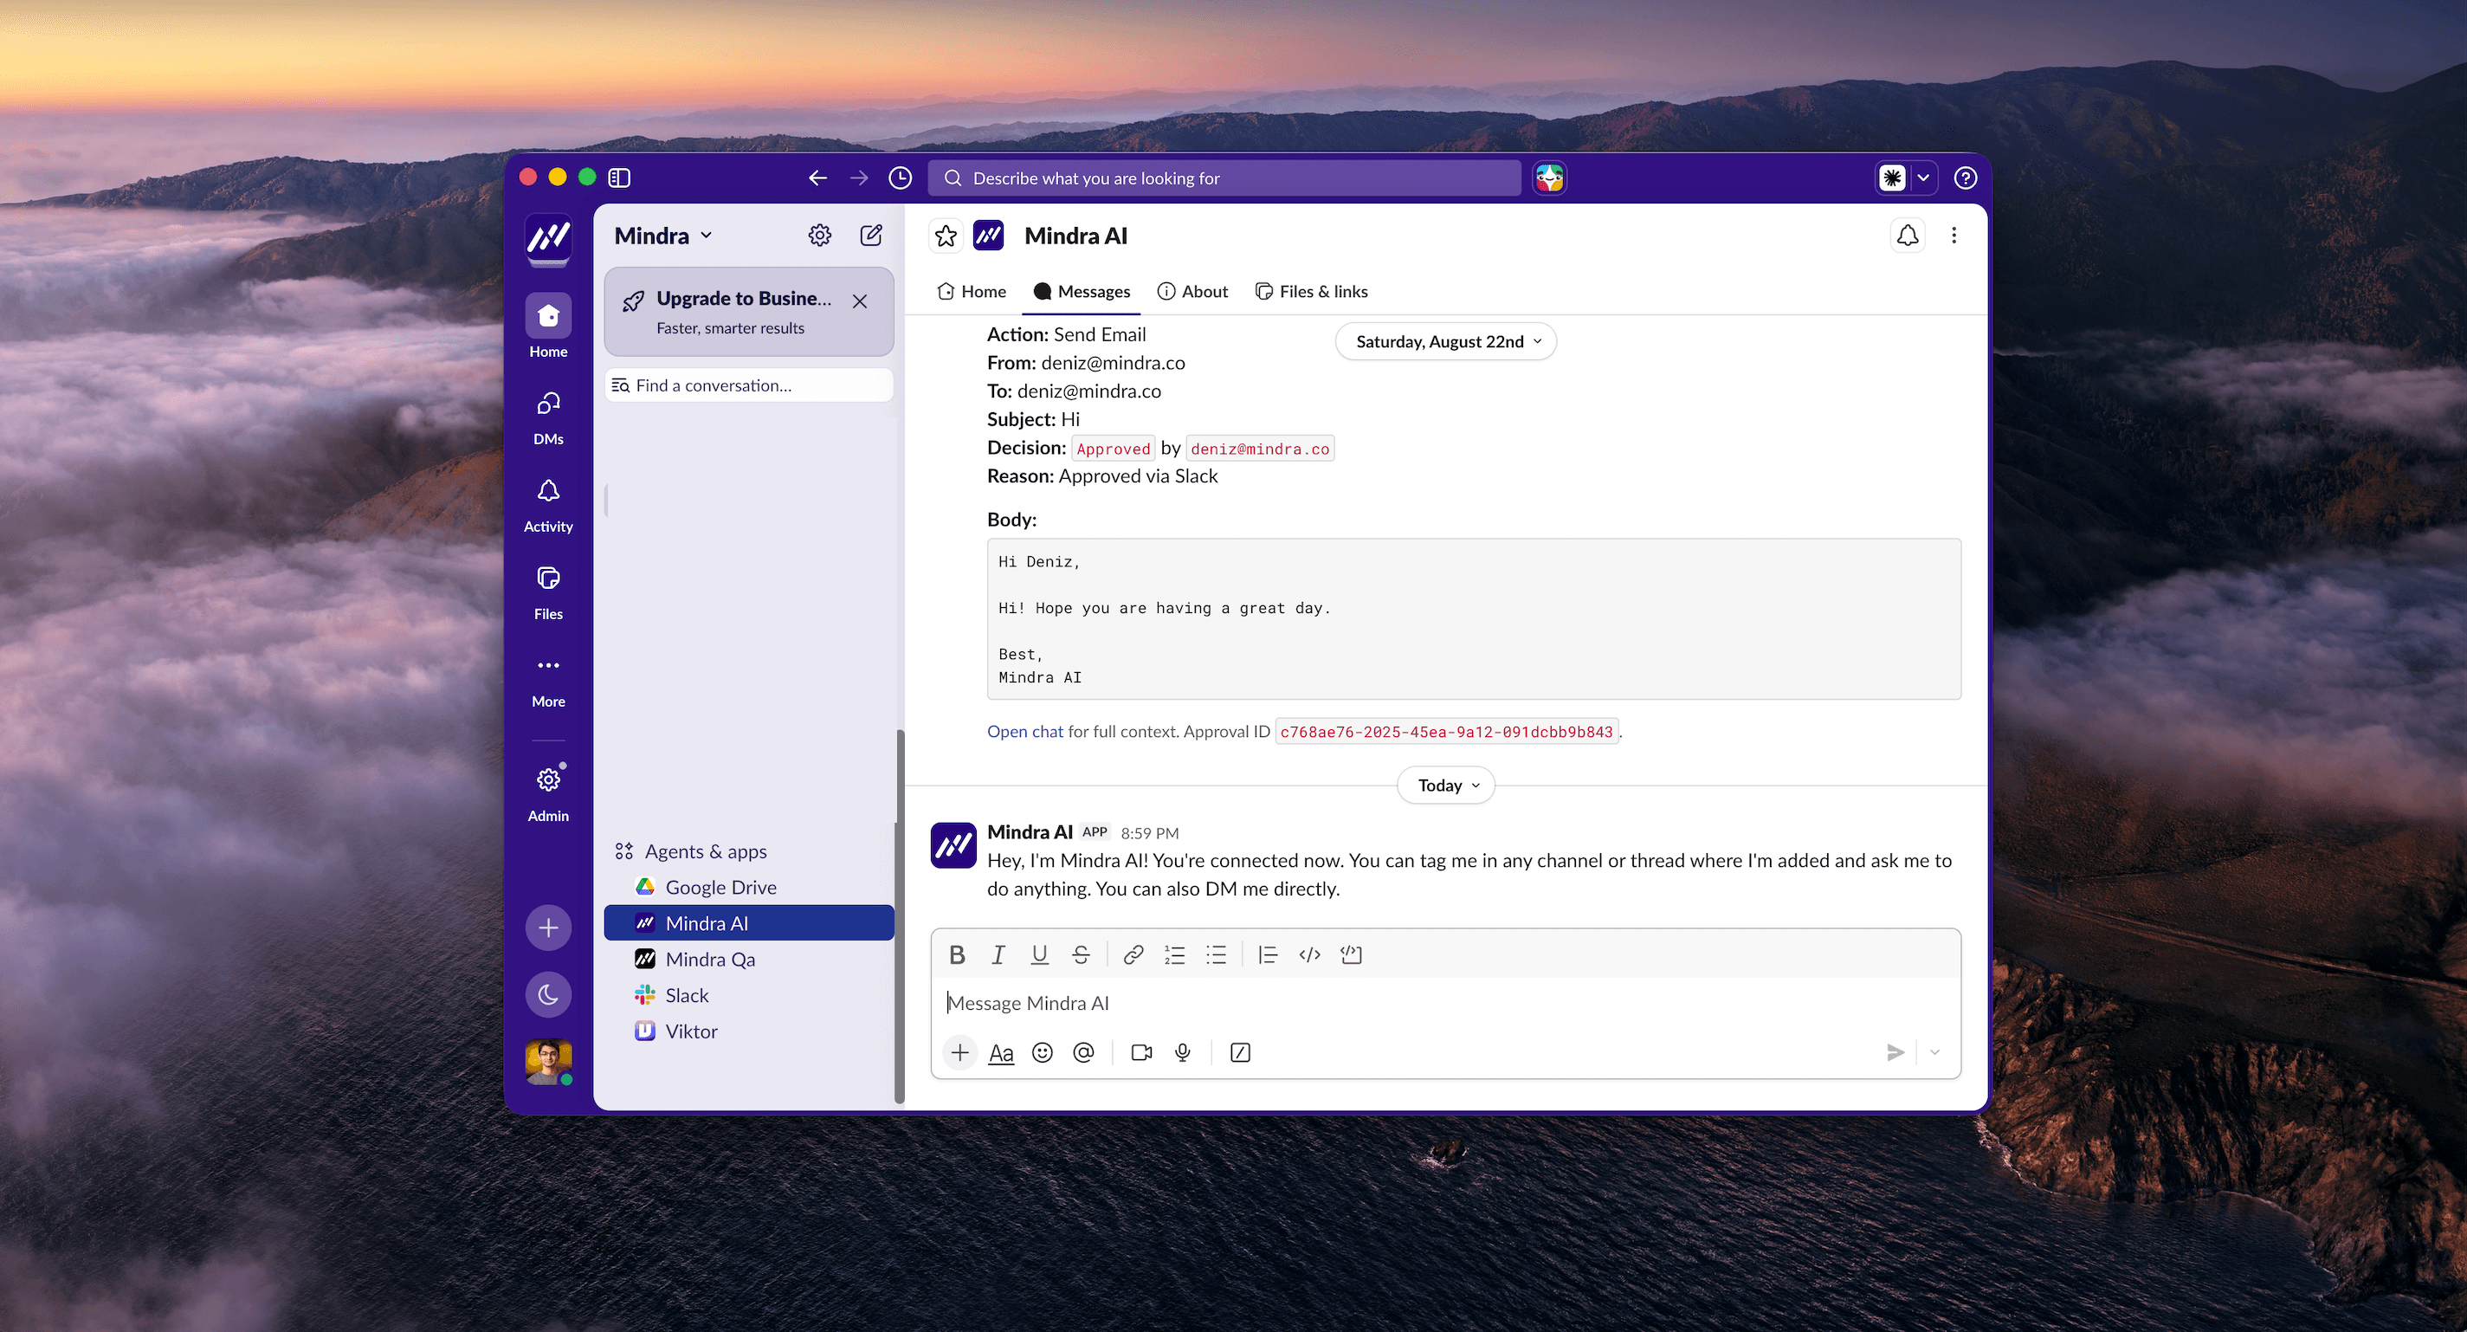Click the 'Message Mindra AI' input field
Image resolution: width=2467 pixels, height=1332 pixels.
(x=1446, y=1003)
